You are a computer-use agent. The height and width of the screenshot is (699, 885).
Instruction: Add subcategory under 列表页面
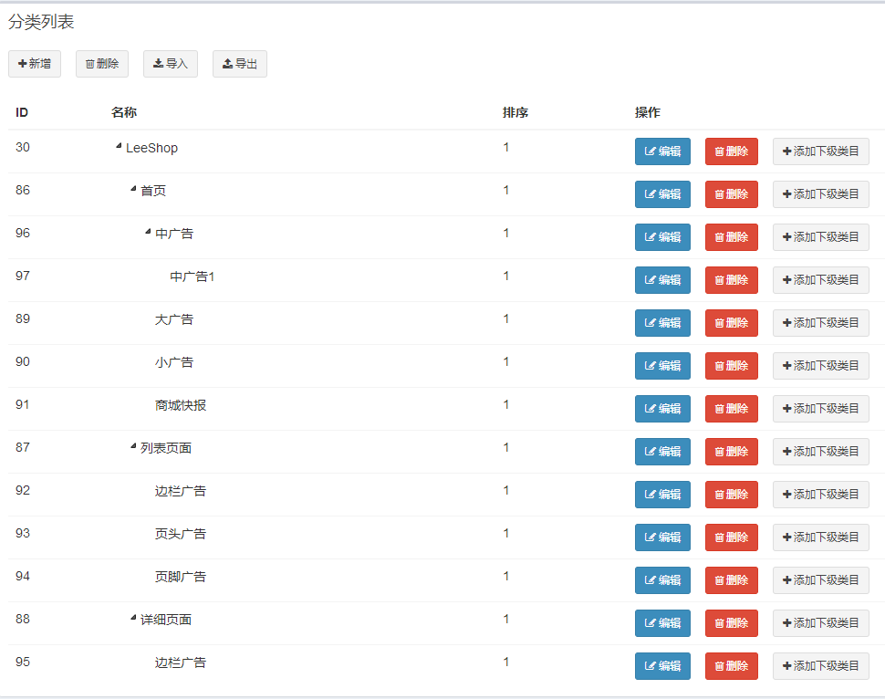coord(820,452)
